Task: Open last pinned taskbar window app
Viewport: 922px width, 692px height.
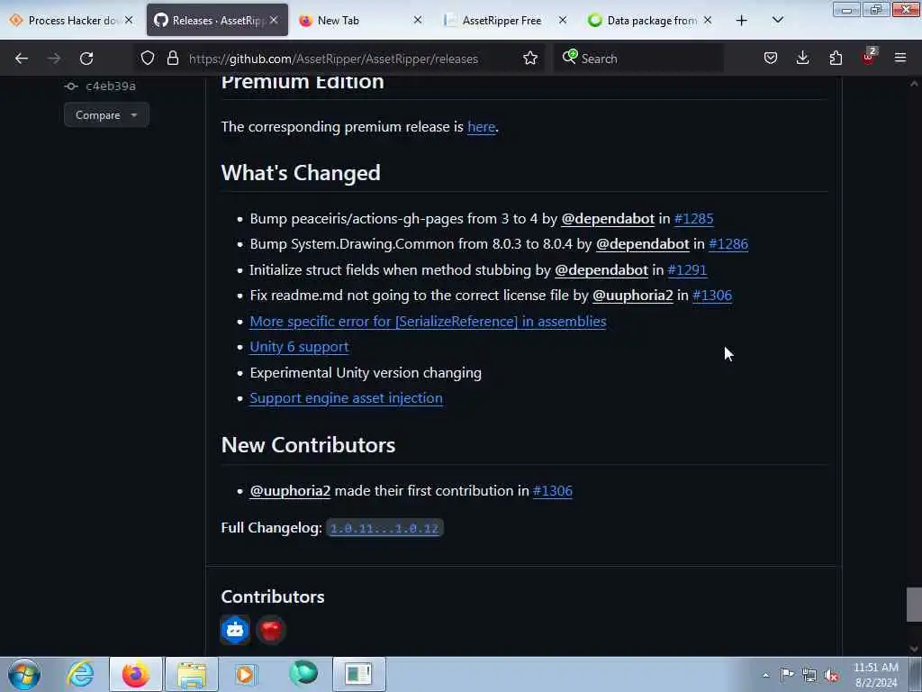Action: [359, 674]
